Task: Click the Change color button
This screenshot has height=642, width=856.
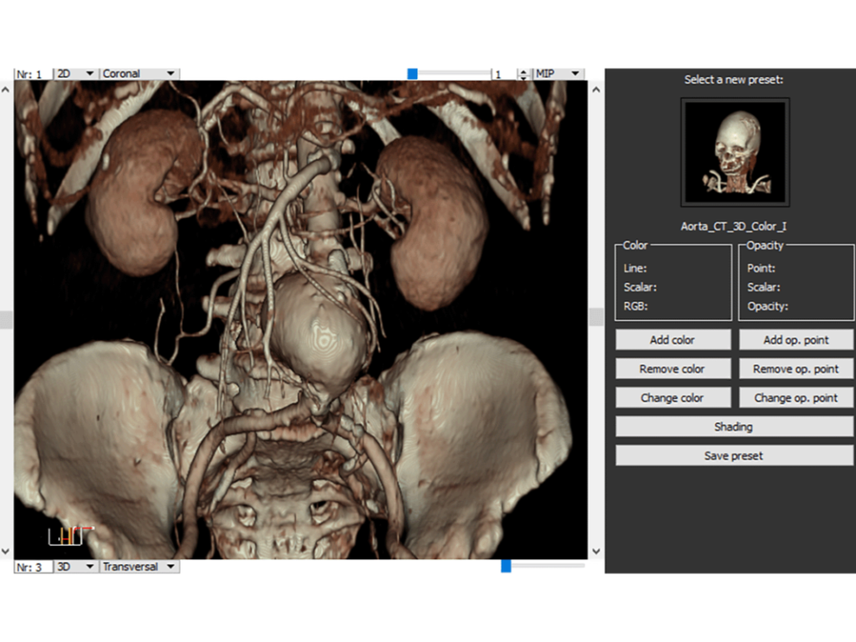Action: [x=673, y=398]
